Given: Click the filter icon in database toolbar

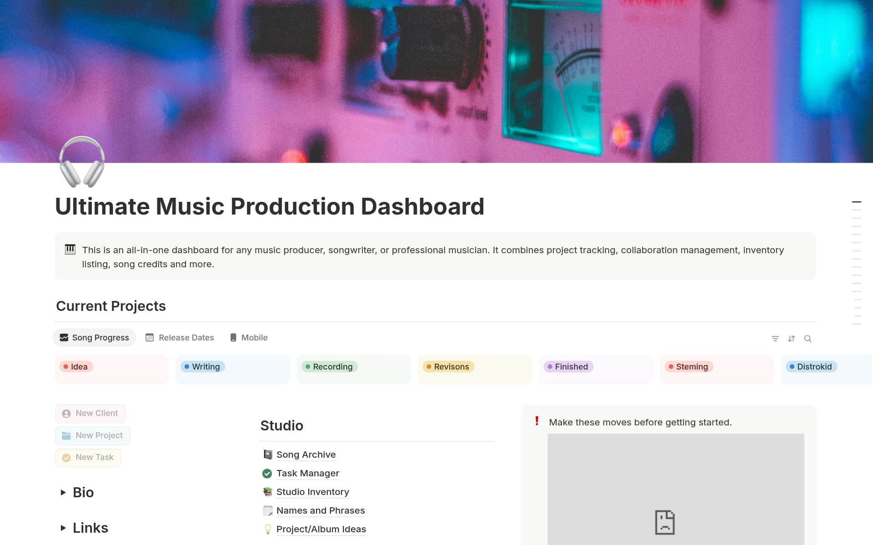Looking at the screenshot, I should point(775,339).
